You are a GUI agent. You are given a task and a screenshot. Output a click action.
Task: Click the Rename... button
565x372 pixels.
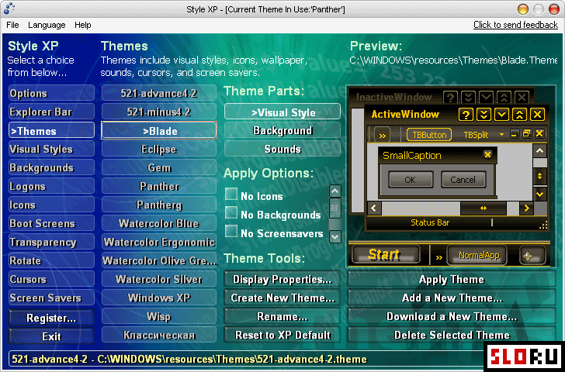point(282,317)
